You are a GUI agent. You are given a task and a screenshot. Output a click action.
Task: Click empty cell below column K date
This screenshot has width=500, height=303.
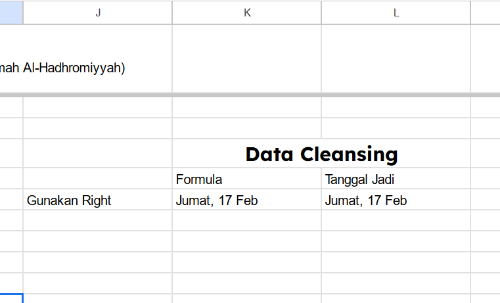point(247,220)
